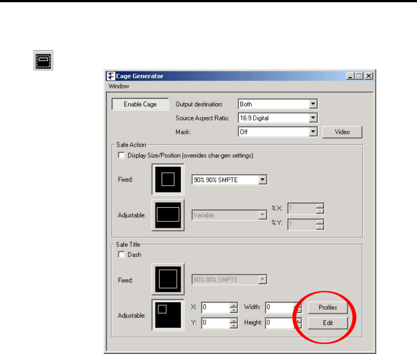Viewport: 417px width, 354px height.
Task: Decrease the Y position with the down arrow
Action: (234, 326)
